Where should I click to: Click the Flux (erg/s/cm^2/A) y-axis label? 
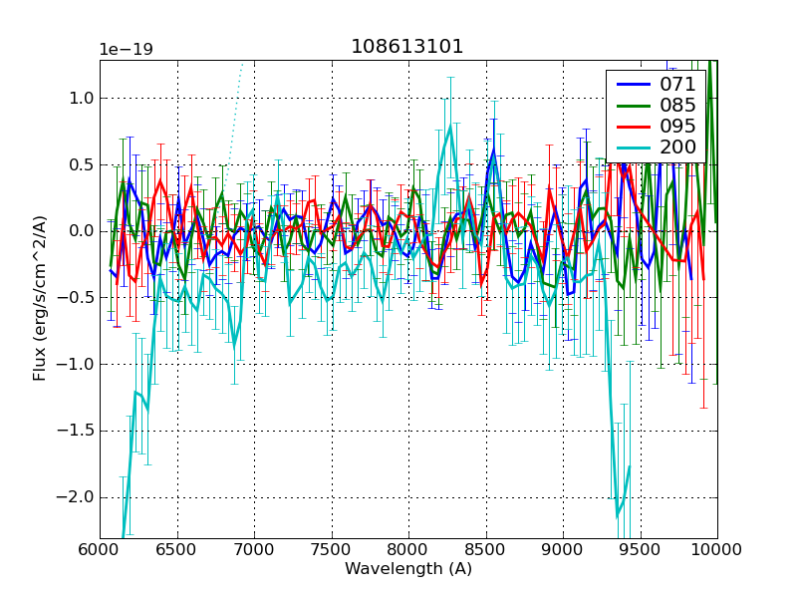40,299
